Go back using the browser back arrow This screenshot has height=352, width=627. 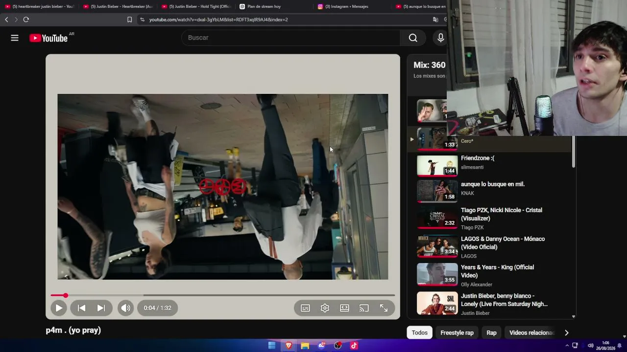pos(6,20)
